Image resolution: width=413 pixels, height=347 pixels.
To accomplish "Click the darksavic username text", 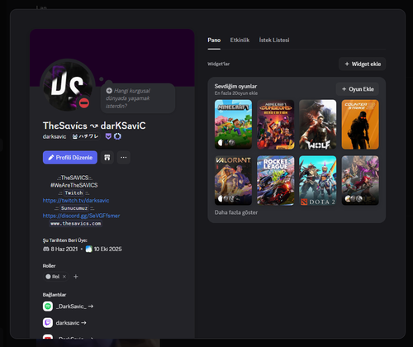I will pyautogui.click(x=55, y=136).
